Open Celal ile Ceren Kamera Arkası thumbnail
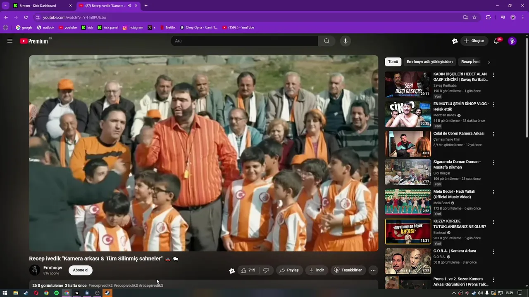The width and height of the screenshot is (529, 297). (x=408, y=144)
